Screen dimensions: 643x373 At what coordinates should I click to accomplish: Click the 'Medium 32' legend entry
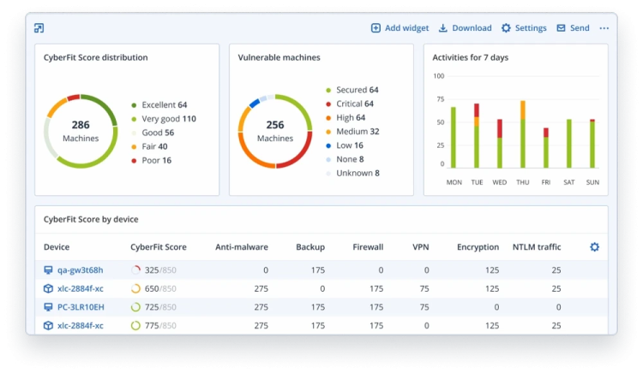point(352,132)
